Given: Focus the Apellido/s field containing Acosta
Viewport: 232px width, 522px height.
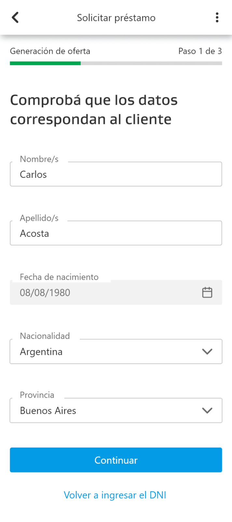Looking at the screenshot, I should coord(116,233).
